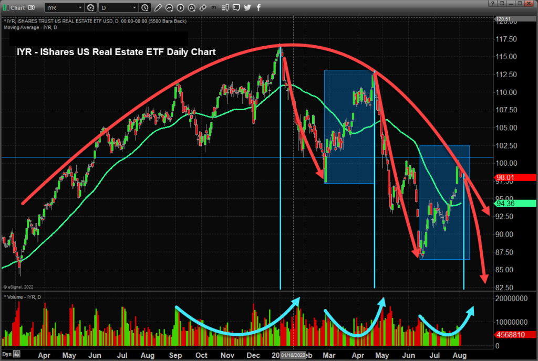Viewport: 538px width, 361px height.
Task: Click the green link status bars icon
Action: click(x=6, y=7)
